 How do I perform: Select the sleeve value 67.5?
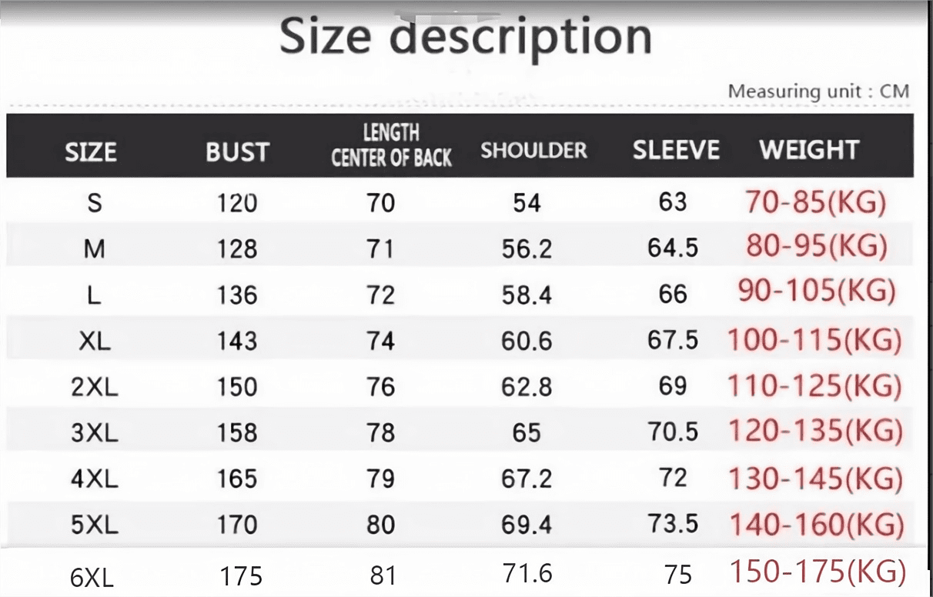click(x=673, y=340)
